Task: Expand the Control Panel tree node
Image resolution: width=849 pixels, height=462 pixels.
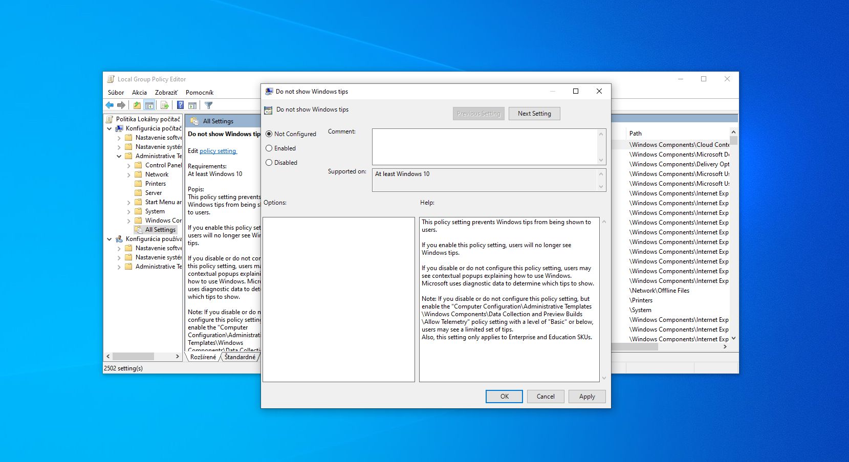Action: point(128,166)
